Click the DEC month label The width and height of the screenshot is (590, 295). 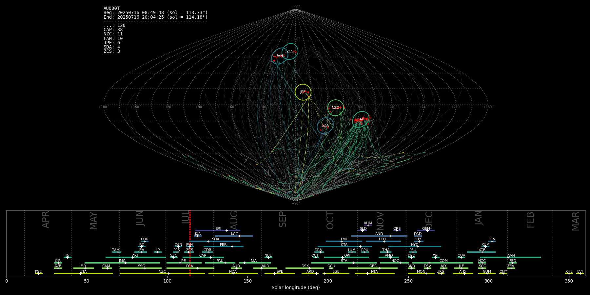tap(429, 220)
